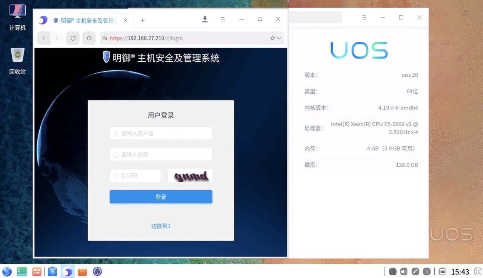Open multitasking view in the taskbar
Image resolution: width=483 pixels, height=278 pixels.
click(37, 271)
